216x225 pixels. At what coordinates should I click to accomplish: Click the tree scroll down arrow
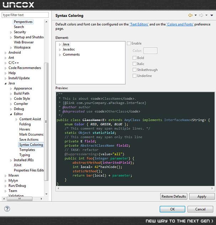(x=46, y=194)
